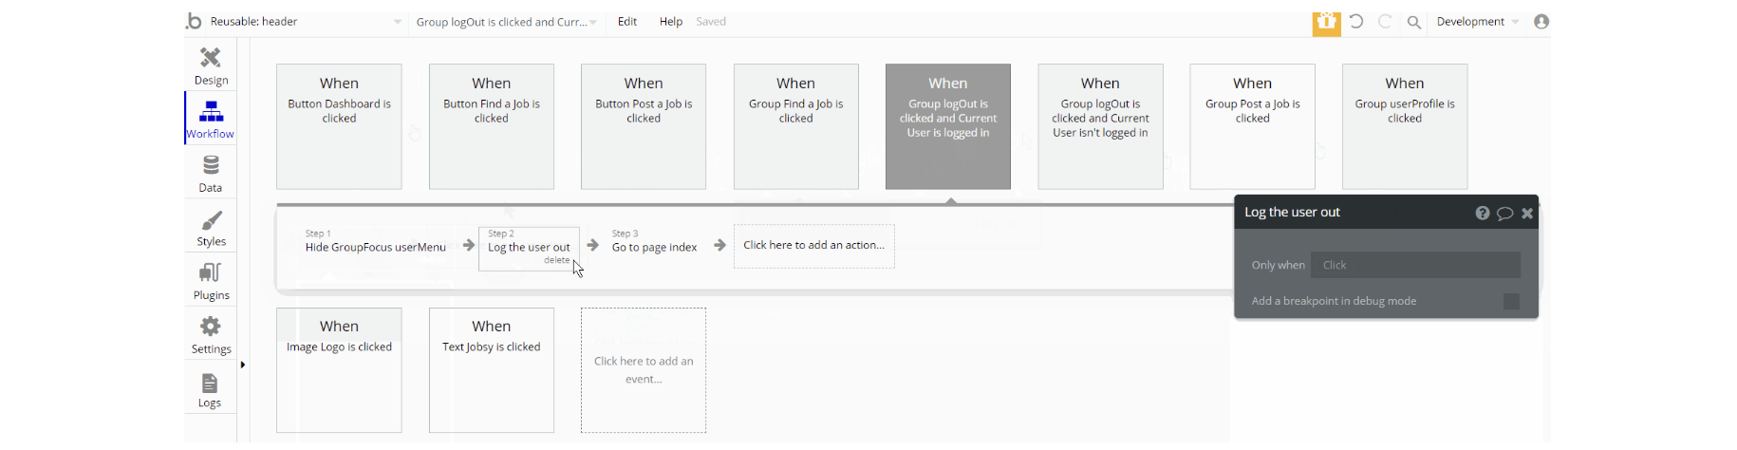
Task: Open the Edit menu
Action: coord(627,22)
